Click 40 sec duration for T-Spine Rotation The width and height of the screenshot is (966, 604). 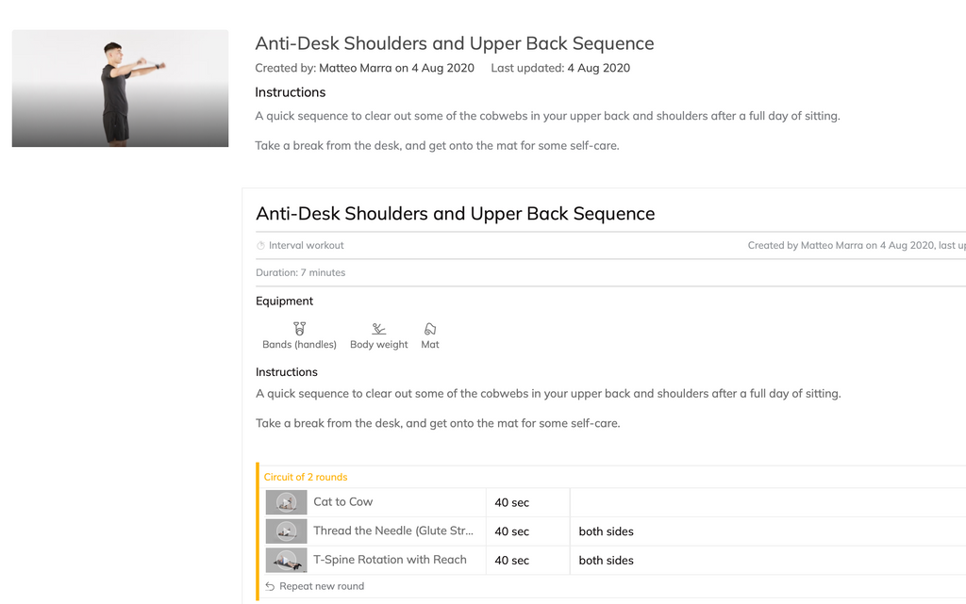(512, 561)
